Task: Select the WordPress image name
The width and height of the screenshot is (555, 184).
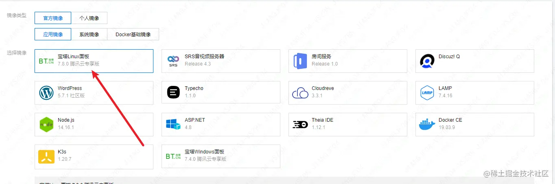Action: click(x=70, y=88)
